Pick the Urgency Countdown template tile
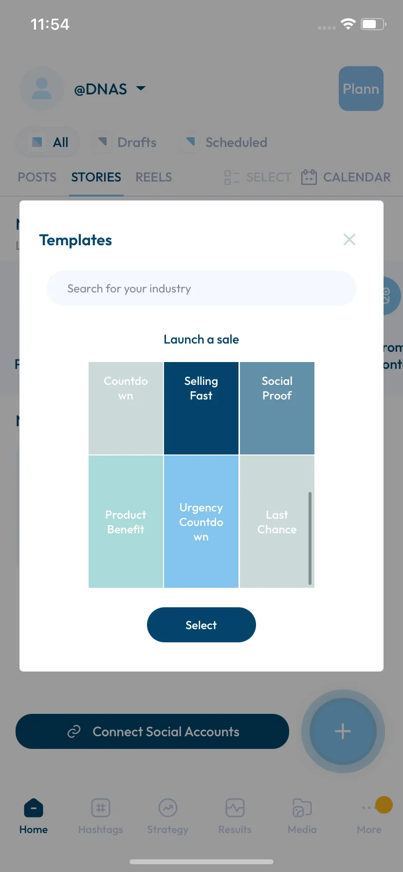The image size is (403, 872). (x=201, y=522)
